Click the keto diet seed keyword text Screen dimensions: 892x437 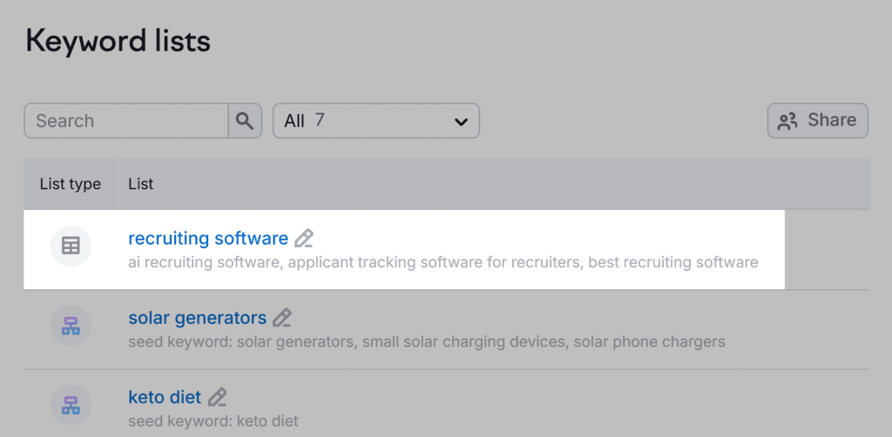pos(213,421)
